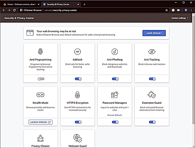
Task: Click 'Log in to websites with just 1 click' text
Action: pos(115,109)
